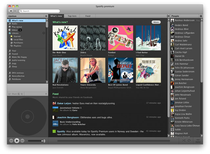
Task: Open the Fembot album cover
Action: (121, 38)
